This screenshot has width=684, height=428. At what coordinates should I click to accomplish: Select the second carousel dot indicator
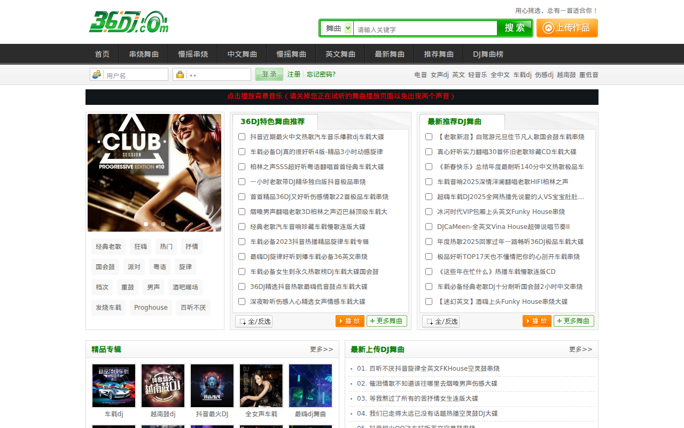click(x=154, y=224)
